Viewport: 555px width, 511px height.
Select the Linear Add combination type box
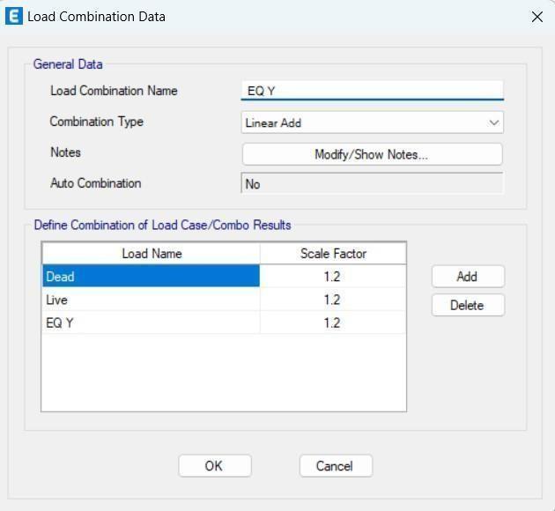coord(372,122)
